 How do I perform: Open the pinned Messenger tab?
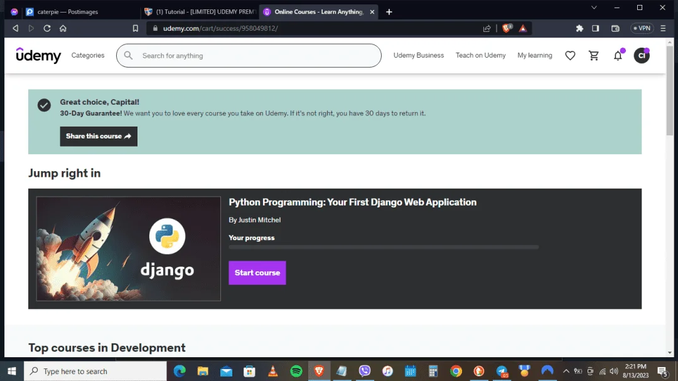tap(14, 12)
